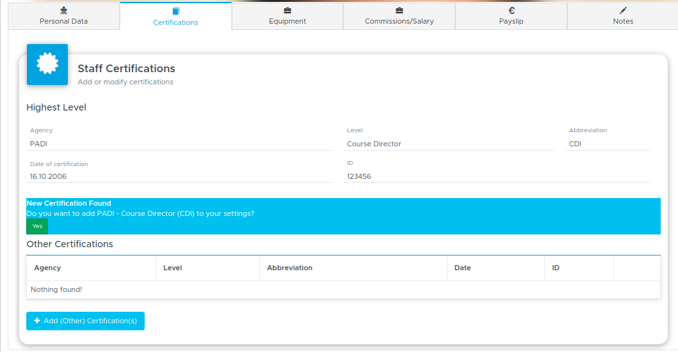Click the 'Staff Certifications' title
678x352 pixels.
126,68
